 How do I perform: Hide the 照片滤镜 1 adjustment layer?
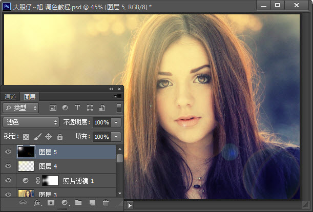[x=8, y=180]
